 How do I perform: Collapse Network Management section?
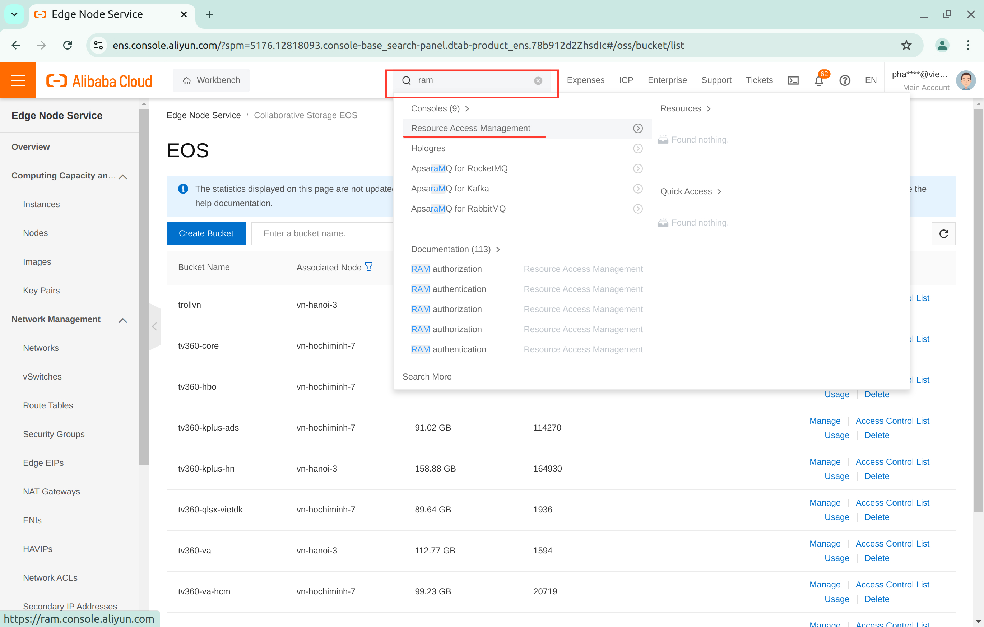point(122,320)
